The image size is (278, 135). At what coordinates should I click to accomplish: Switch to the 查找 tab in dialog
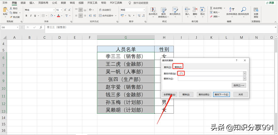click(167, 67)
